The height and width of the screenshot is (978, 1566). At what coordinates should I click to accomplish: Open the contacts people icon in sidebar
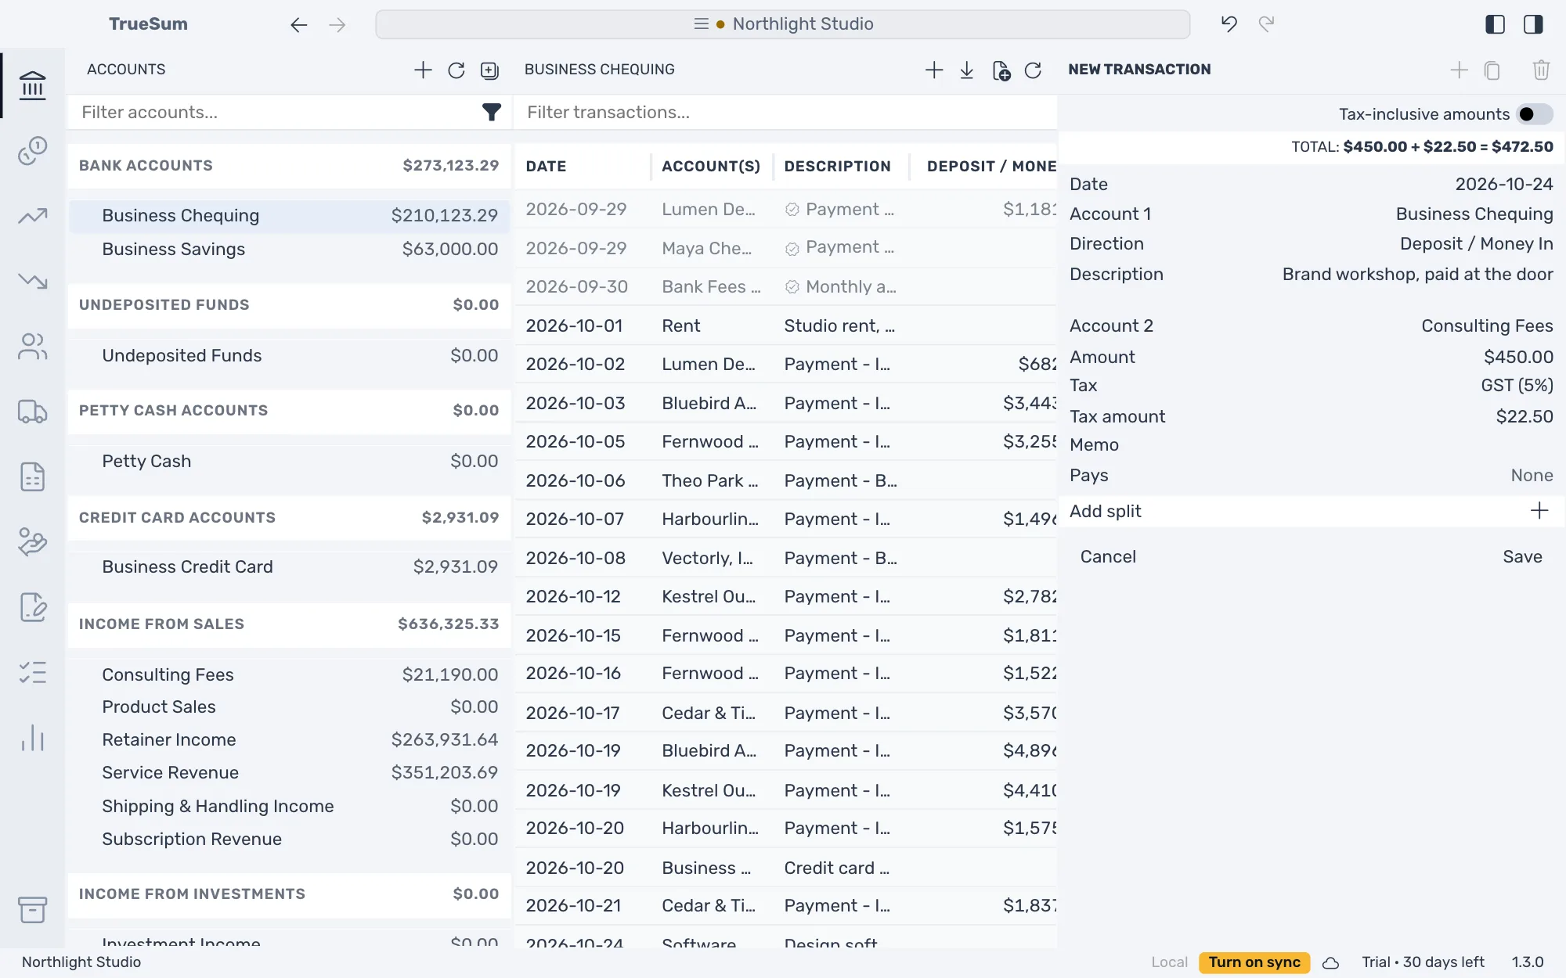tap(32, 346)
